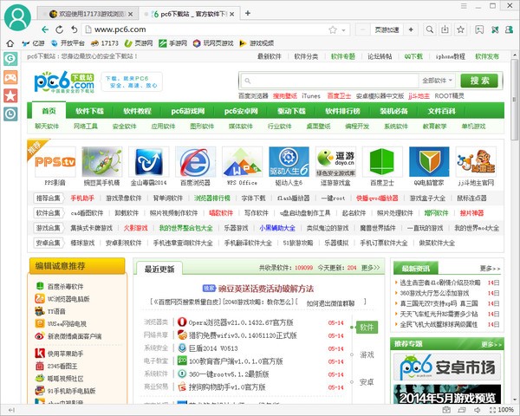This screenshot has width=520, height=416.
Task: Open the 17173 bookmark
Action: point(105,43)
